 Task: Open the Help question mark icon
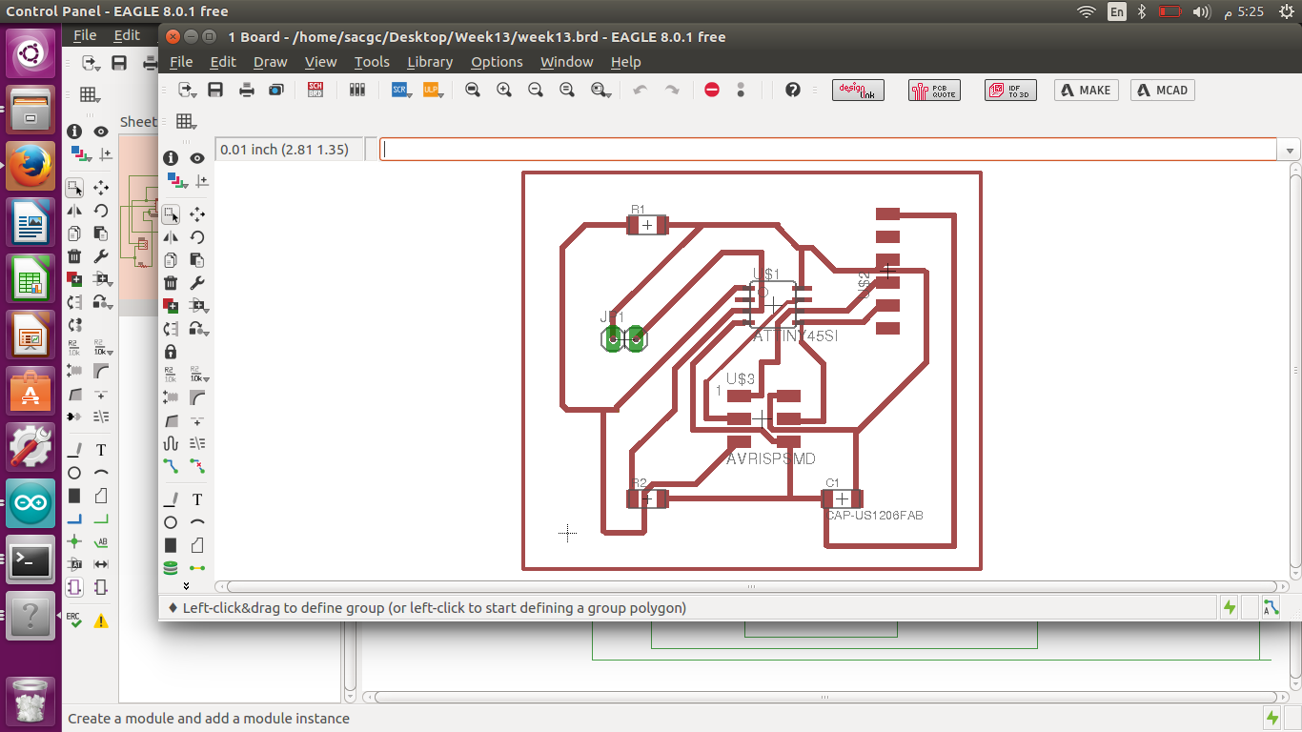click(793, 90)
